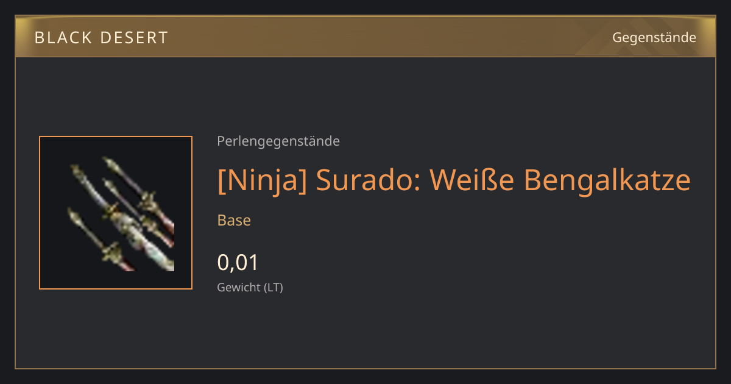The width and height of the screenshot is (731, 384).
Task: Go to the Gegenstände section
Action: 654,37
